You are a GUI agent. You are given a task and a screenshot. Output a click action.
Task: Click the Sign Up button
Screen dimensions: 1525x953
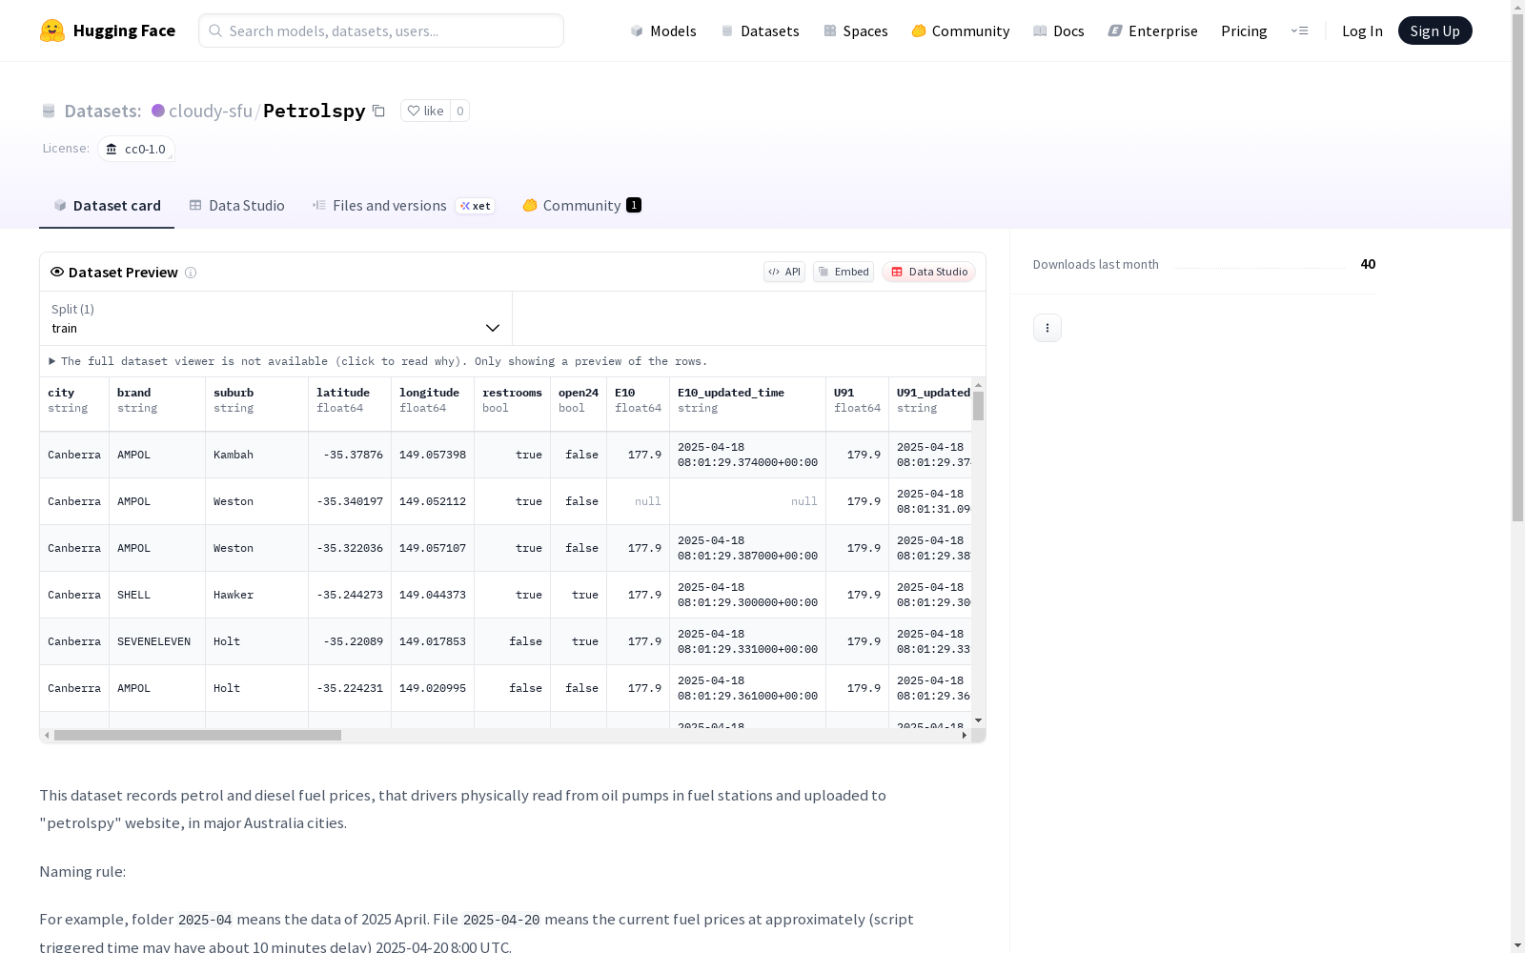click(x=1434, y=30)
